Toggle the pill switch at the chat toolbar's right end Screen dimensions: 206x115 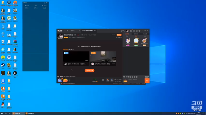[x=147, y=77]
